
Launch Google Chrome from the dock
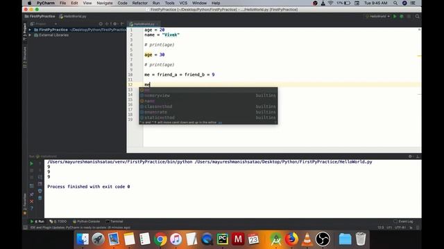tap(160, 239)
